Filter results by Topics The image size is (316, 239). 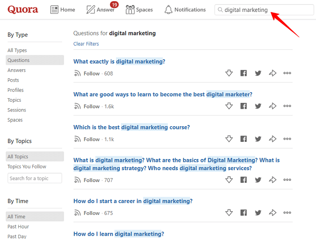coord(14,100)
